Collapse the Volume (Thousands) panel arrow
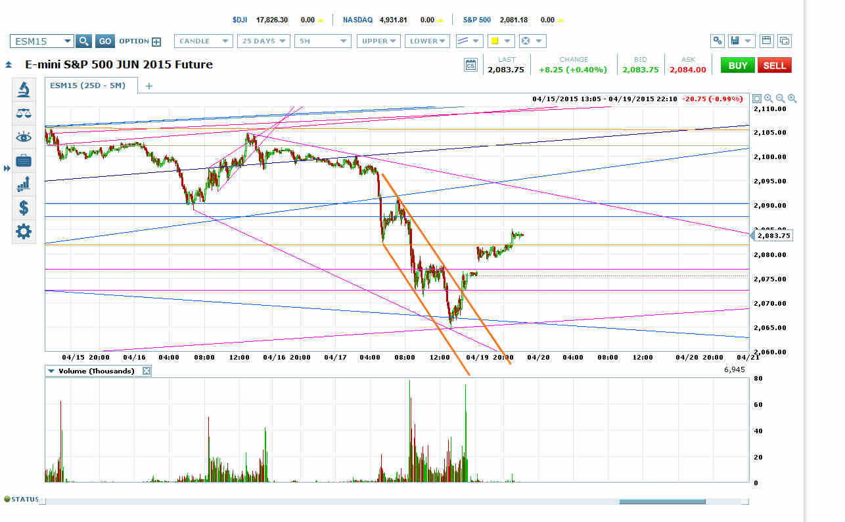Screen dimensions: 845x522 (51, 371)
